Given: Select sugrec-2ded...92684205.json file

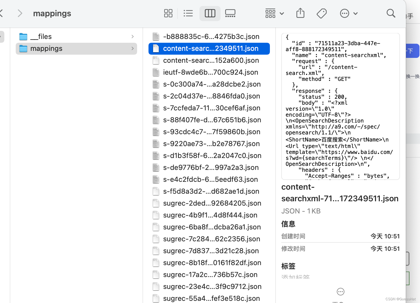Looking at the screenshot, I should coord(209,203).
